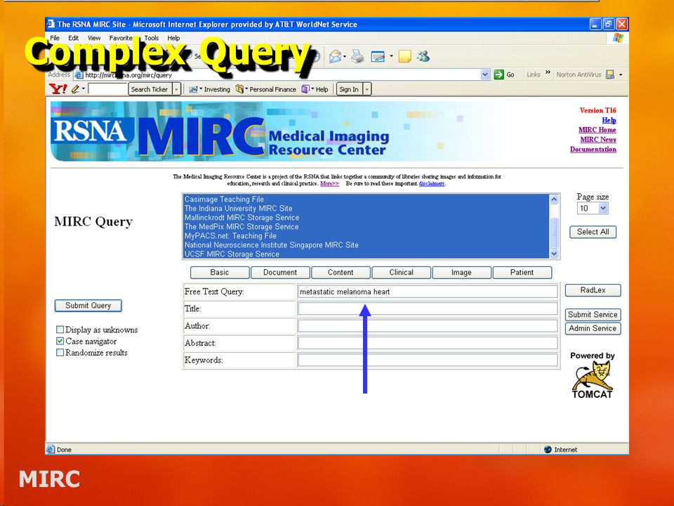Open the Edit page icon dropdown arrow
Image resolution: width=674 pixels, height=506 pixels.
pos(391,56)
